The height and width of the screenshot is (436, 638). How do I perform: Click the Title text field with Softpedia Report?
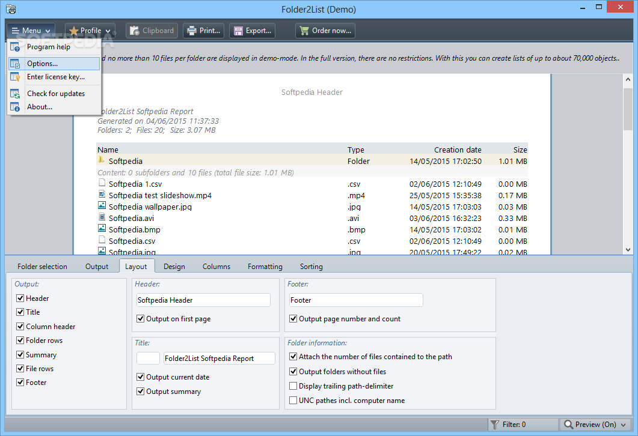(219, 359)
